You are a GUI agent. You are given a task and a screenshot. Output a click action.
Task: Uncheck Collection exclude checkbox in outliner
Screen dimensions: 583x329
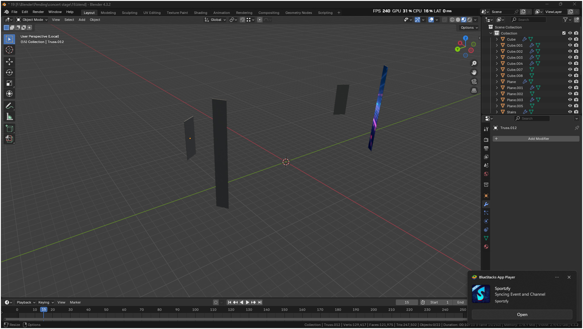click(x=564, y=33)
